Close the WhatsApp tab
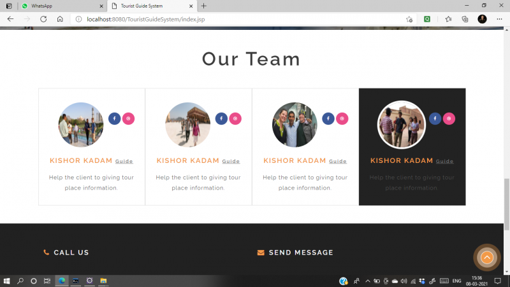The image size is (510, 287). [101, 6]
